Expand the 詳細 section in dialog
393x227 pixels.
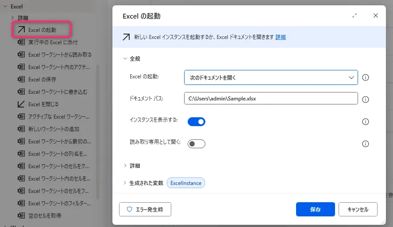[x=135, y=165]
